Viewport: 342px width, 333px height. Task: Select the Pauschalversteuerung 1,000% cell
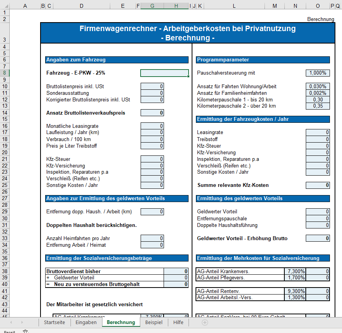tap(318, 73)
